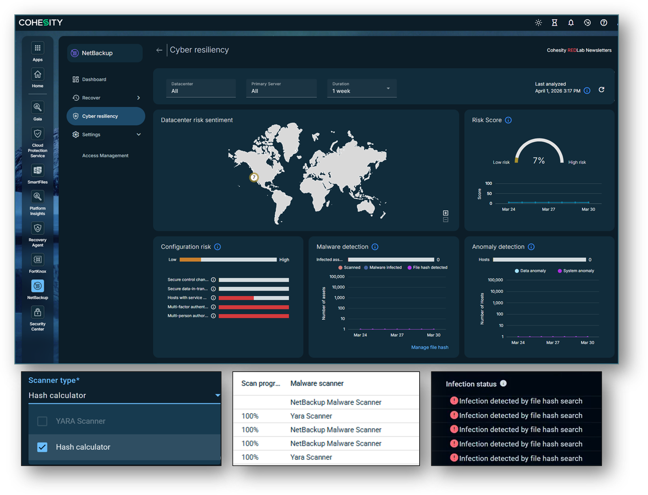Viewport: 648px width, 495px height.
Task: Click the Scan progr... column header
Action: coord(260,383)
